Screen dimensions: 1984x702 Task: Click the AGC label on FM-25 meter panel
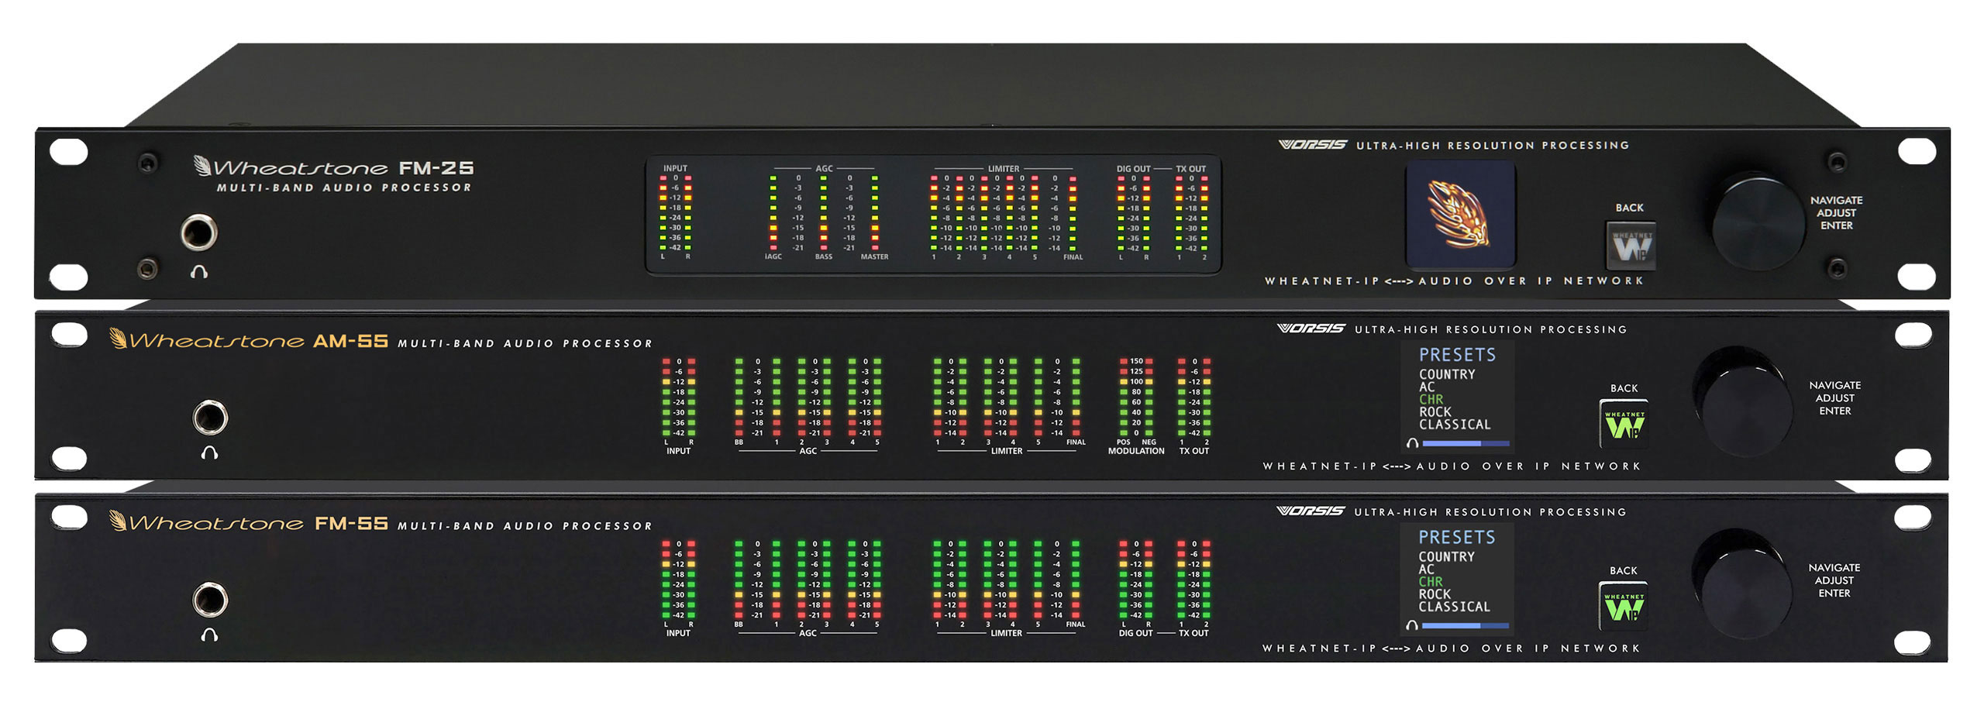(x=824, y=168)
